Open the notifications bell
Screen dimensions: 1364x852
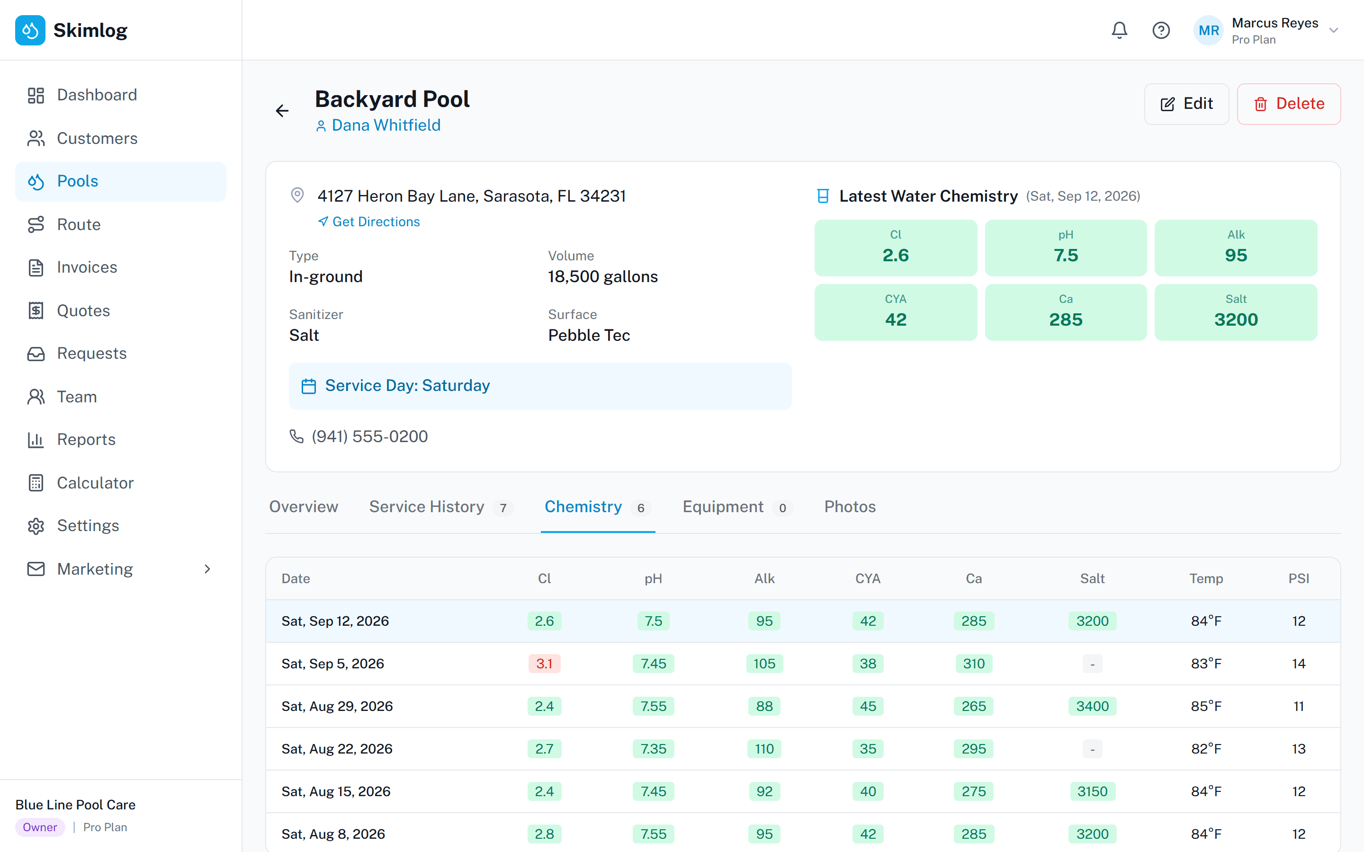coord(1120,30)
